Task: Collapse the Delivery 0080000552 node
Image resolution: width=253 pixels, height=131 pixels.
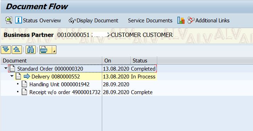Action: pyautogui.click(x=12, y=76)
